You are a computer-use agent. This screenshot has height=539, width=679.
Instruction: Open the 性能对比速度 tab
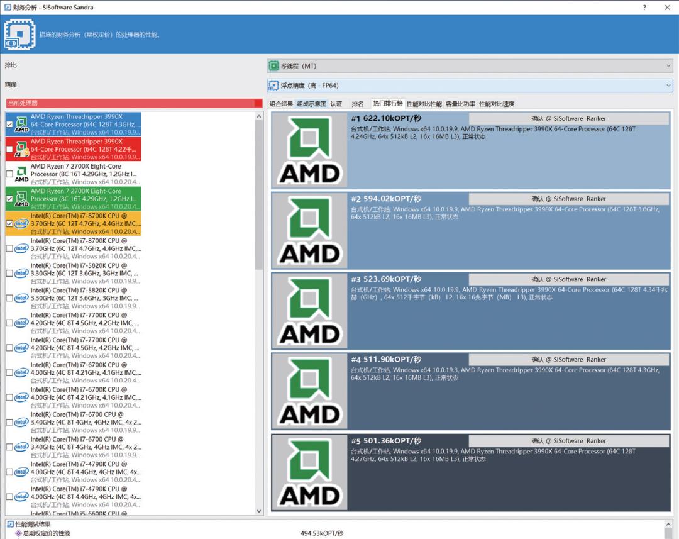tap(497, 104)
